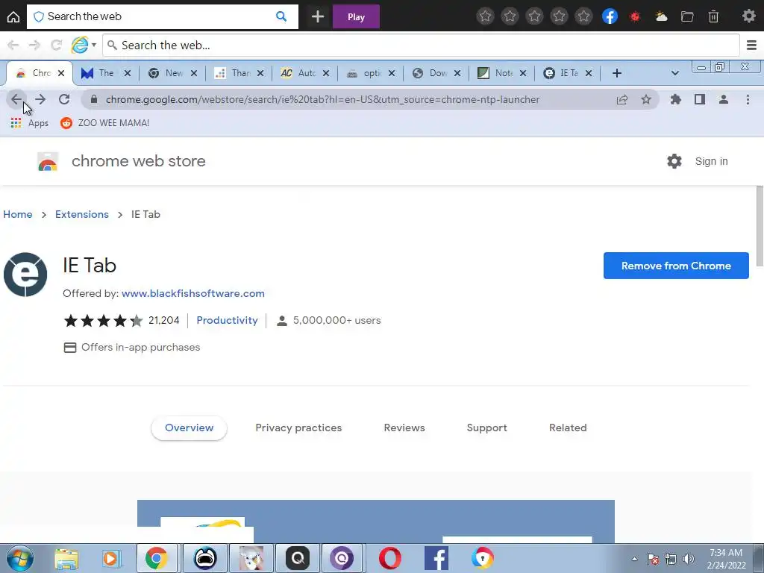764x573 pixels.
Task: Open Opera from the taskbar
Action: (389, 558)
